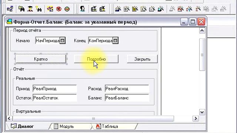Select the РеалОстаток field
The image size is (237, 133).
[x=55, y=98]
